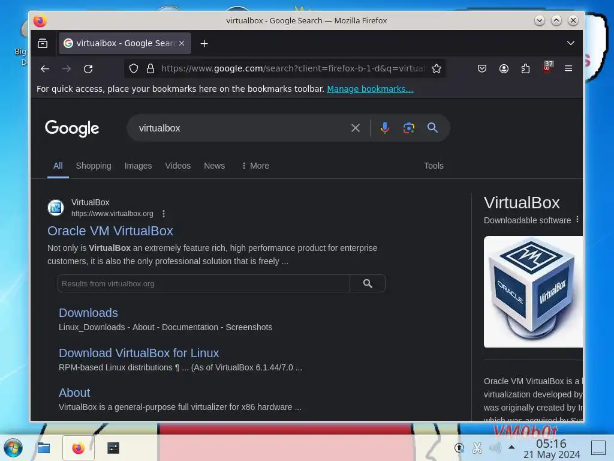Select the All results tab
Viewport: 614px width, 461px height.
point(58,166)
